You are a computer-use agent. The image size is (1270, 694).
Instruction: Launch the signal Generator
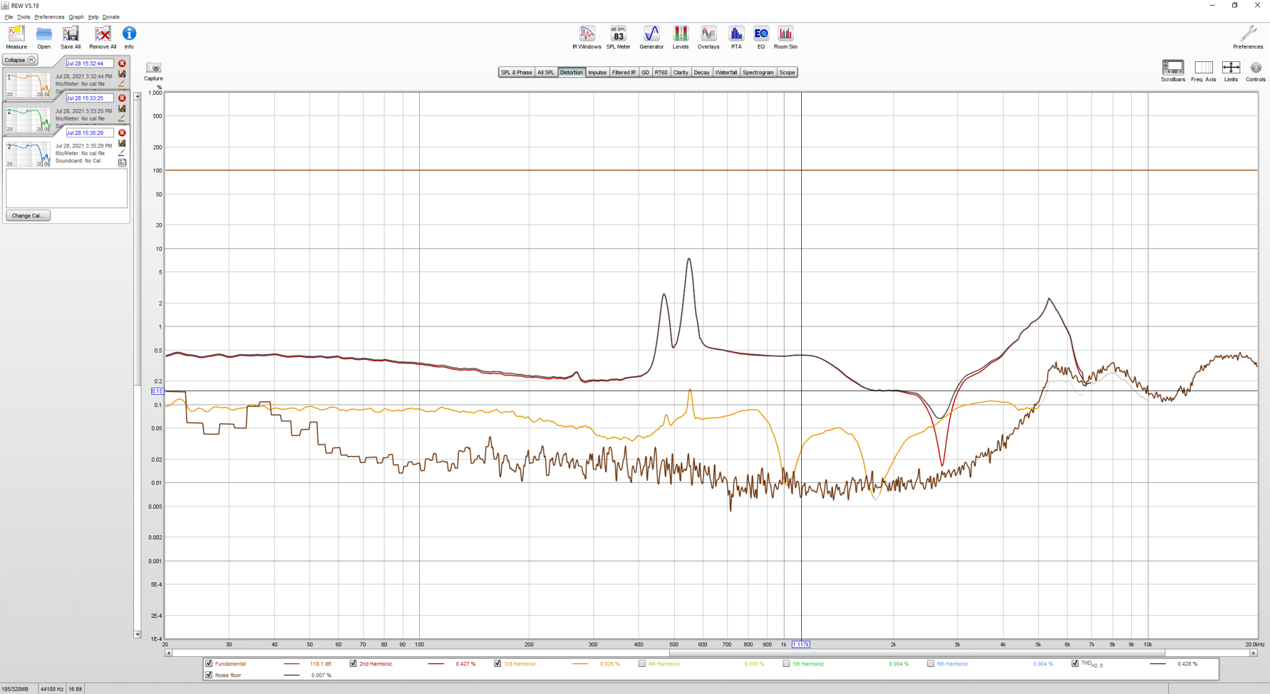(x=651, y=37)
